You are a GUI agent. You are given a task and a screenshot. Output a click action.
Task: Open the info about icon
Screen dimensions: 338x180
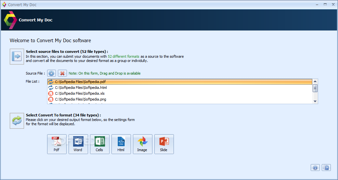point(315,168)
